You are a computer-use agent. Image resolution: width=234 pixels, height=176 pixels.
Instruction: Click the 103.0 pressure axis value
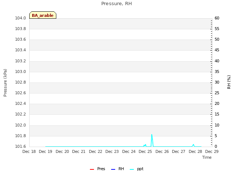click(x=20, y=72)
